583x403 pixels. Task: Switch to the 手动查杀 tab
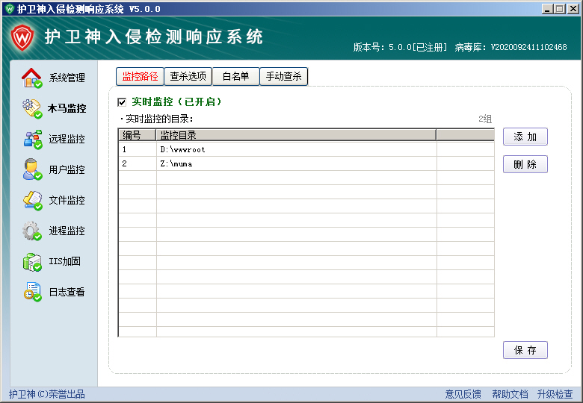(x=284, y=76)
